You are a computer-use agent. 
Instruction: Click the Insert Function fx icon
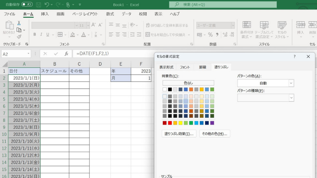pyautogui.click(x=66, y=54)
